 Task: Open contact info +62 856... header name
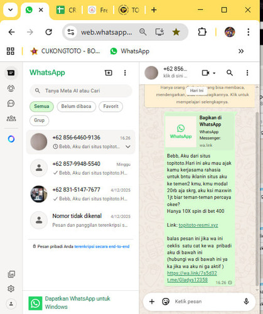pos(175,69)
